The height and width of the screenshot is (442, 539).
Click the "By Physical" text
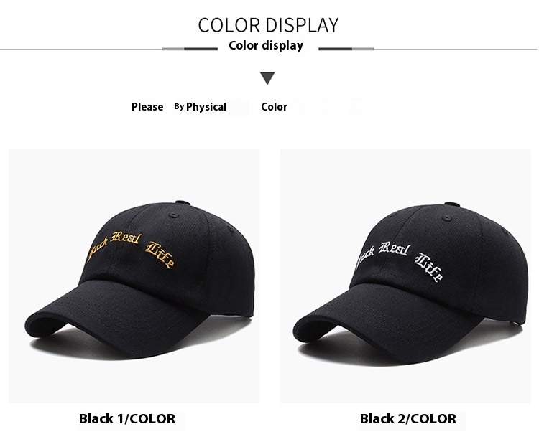(200, 107)
